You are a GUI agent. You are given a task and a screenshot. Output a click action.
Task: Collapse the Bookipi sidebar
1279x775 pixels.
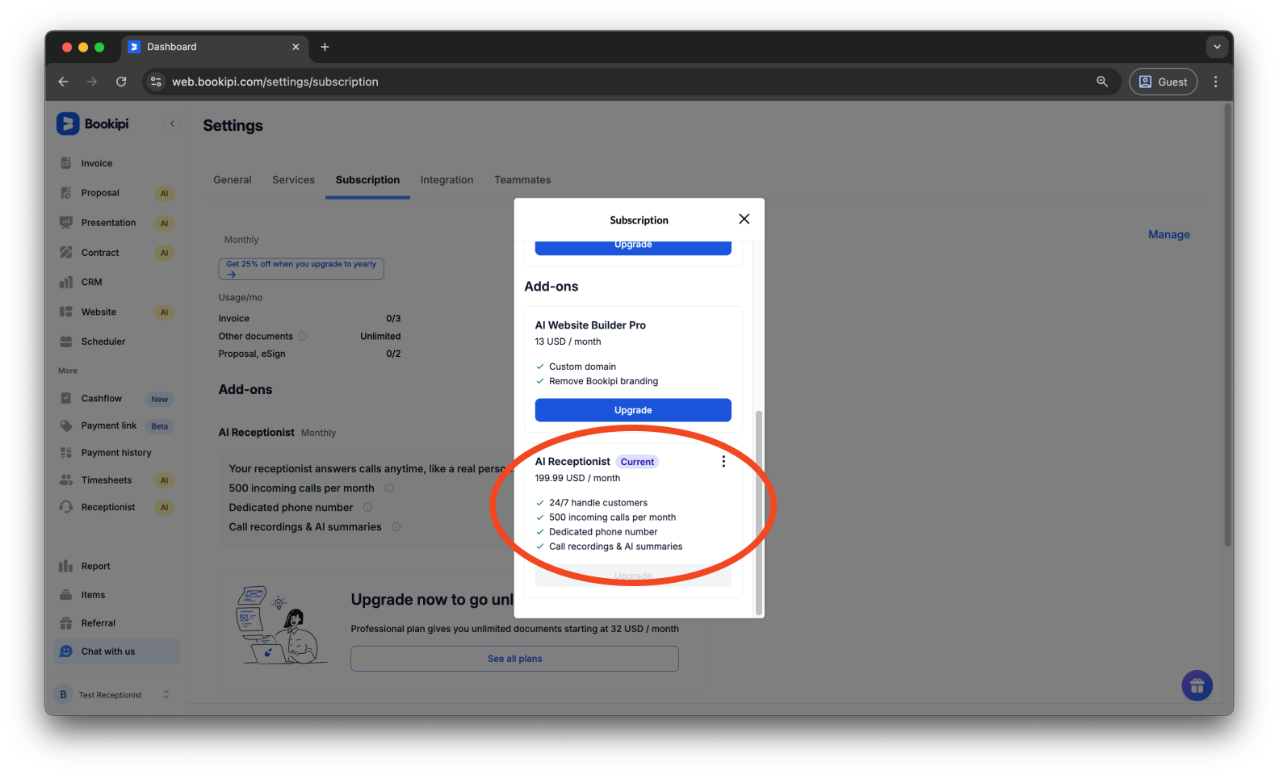(x=172, y=124)
